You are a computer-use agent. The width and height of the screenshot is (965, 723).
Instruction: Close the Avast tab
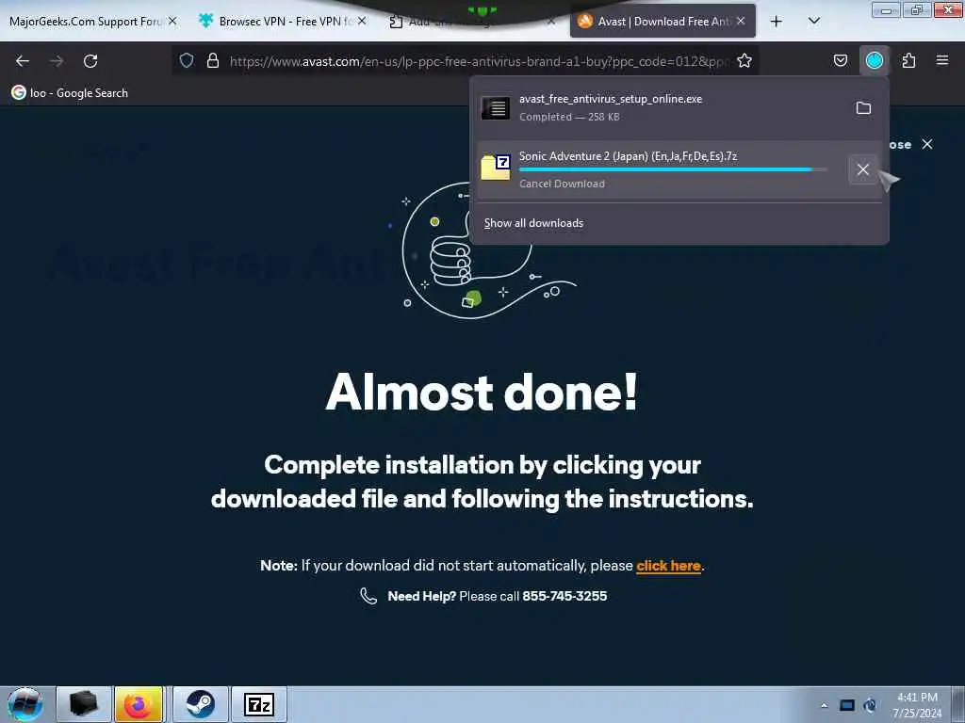[741, 21]
